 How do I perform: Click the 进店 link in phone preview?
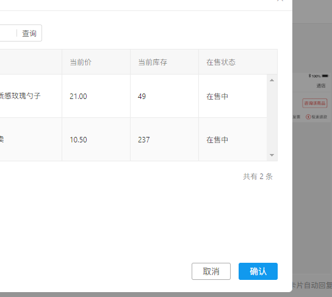(x=321, y=86)
